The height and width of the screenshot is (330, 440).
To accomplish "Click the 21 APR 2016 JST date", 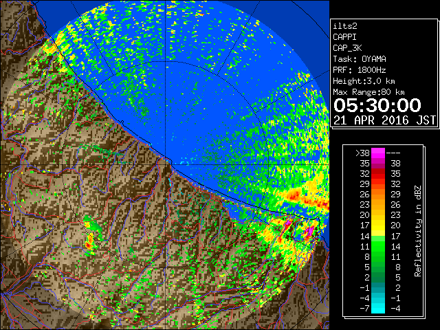I will click(x=384, y=120).
